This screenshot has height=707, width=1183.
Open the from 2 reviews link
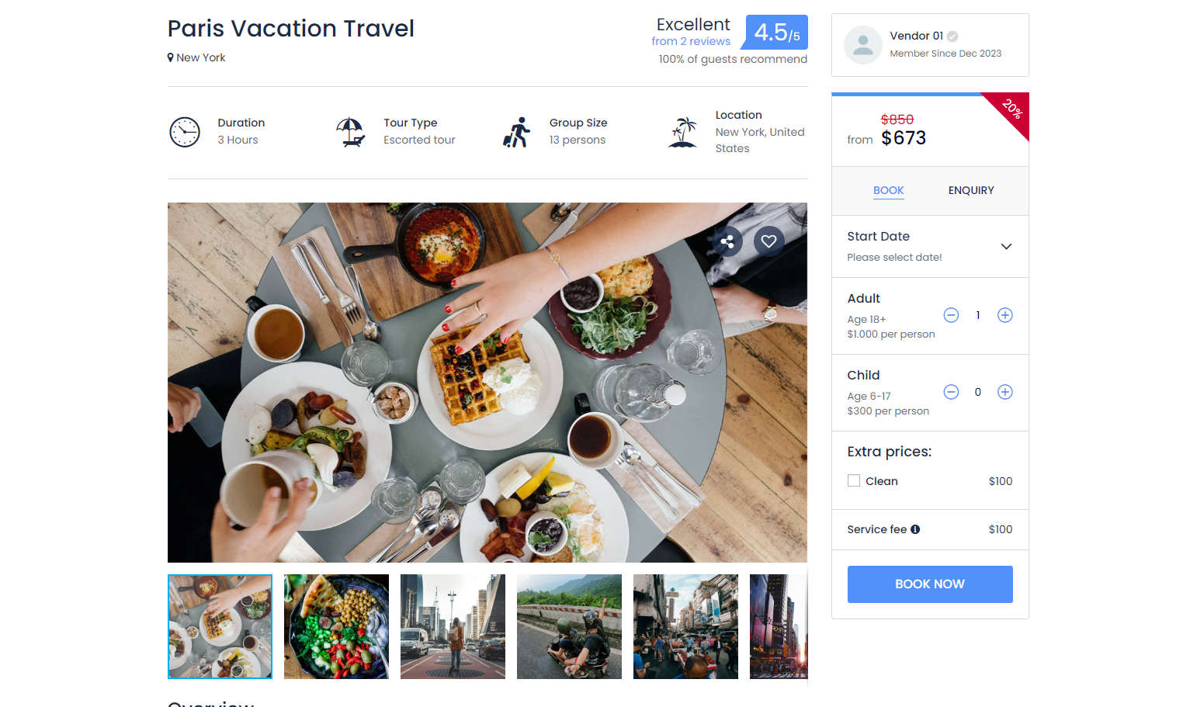coord(691,41)
